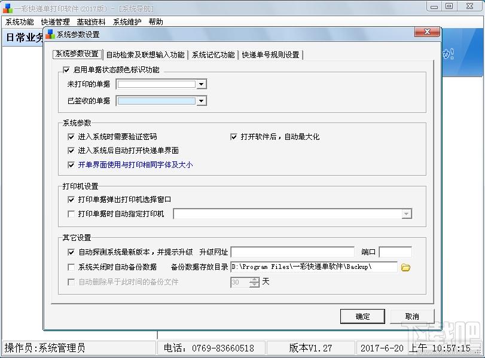Open 未打印的单据 color dropdown arrow

click(x=202, y=84)
